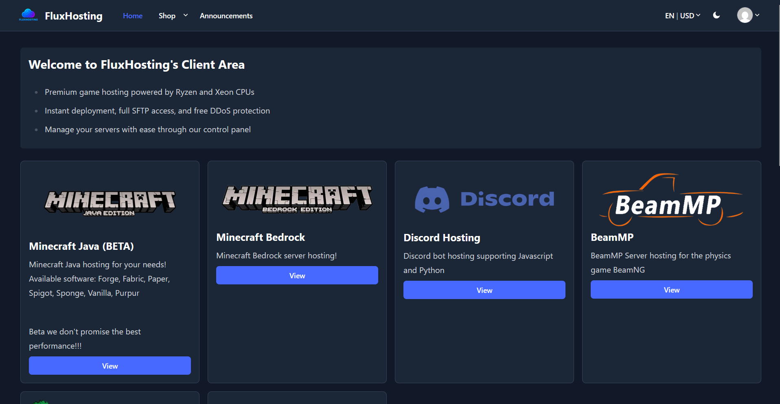Image resolution: width=780 pixels, height=404 pixels.
Task: Select the 'BeamMP' card title
Action: [612, 237]
